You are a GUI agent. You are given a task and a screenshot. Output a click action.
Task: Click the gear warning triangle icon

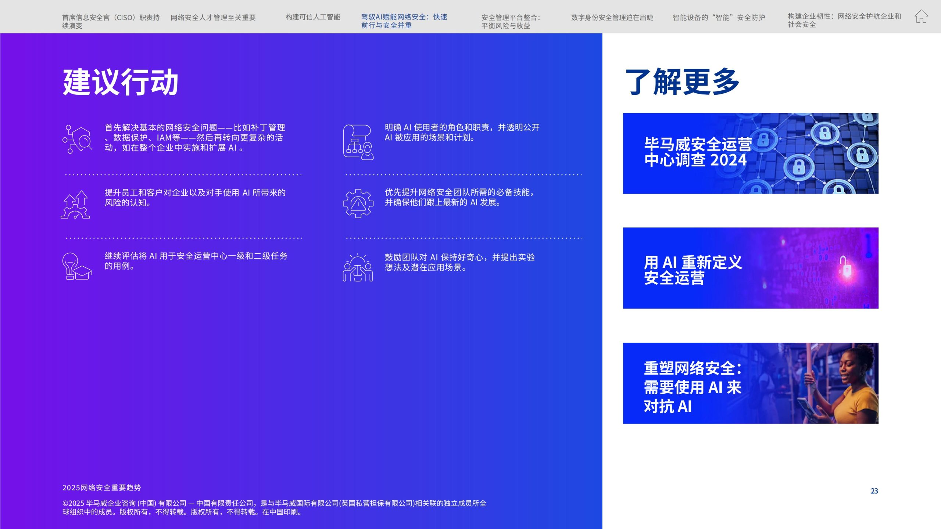pos(358,204)
